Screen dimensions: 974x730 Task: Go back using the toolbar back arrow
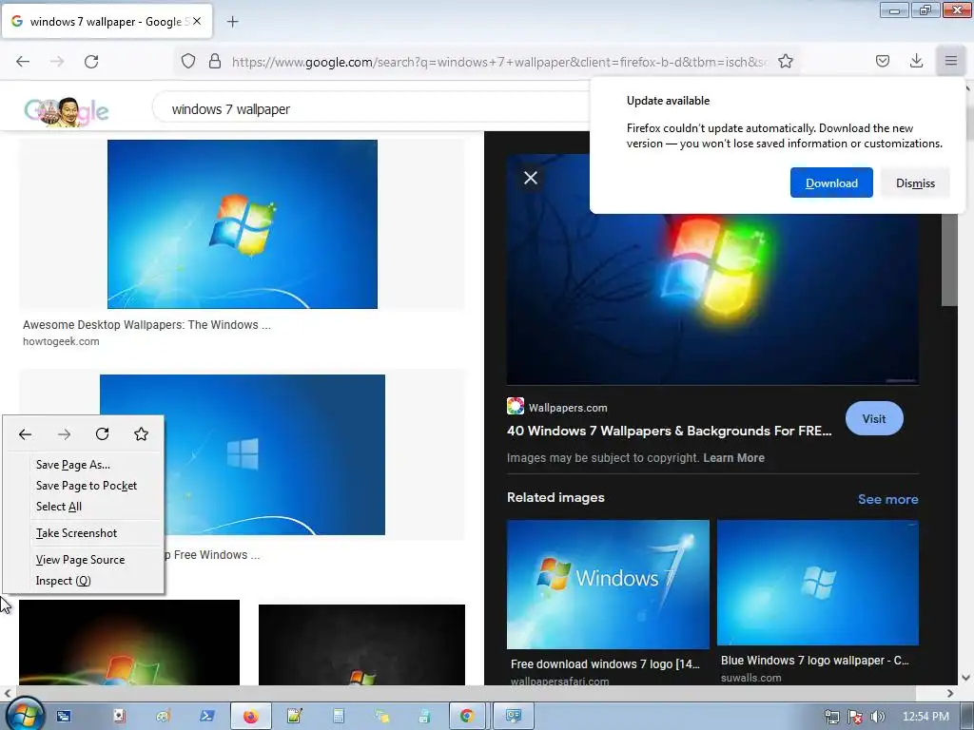(x=23, y=61)
